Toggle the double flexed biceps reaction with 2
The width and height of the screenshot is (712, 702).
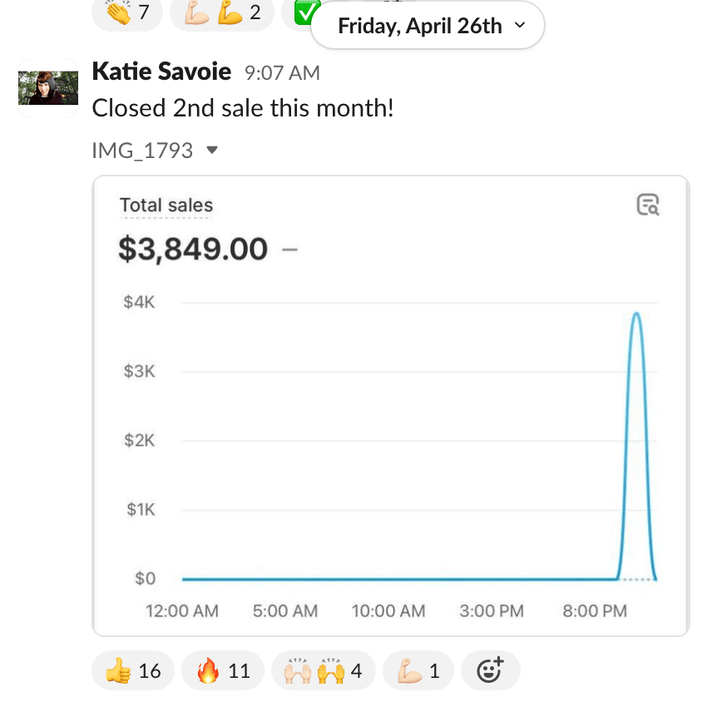point(221,14)
